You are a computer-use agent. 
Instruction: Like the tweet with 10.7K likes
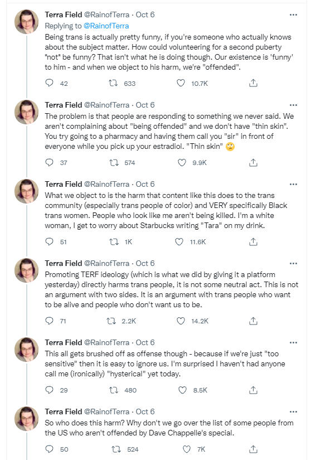click(x=181, y=83)
